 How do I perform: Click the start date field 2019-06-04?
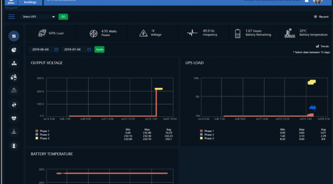coord(40,49)
